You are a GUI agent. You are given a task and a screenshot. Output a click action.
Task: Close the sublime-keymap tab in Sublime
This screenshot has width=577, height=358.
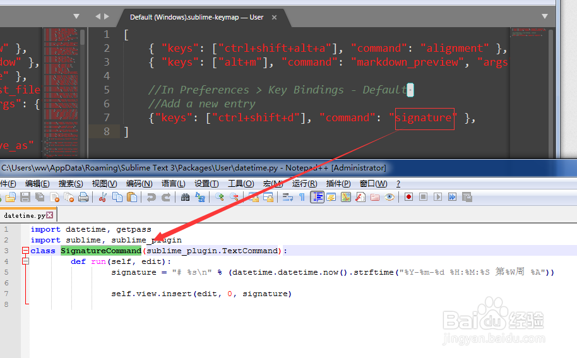pos(274,17)
